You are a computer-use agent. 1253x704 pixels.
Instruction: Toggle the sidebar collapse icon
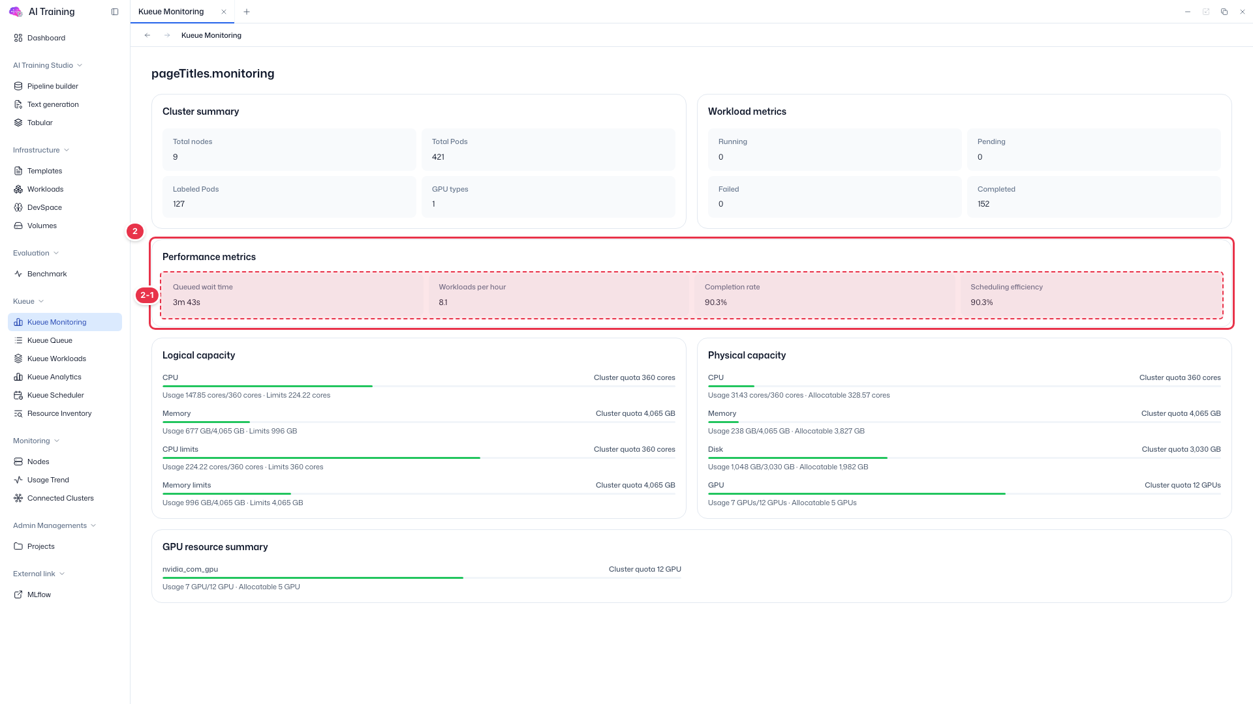coord(115,12)
